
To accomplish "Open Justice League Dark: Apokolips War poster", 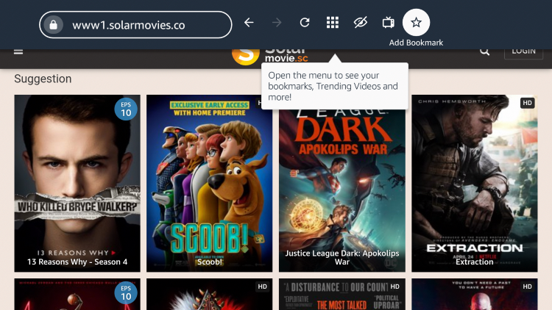I will 342,190.
